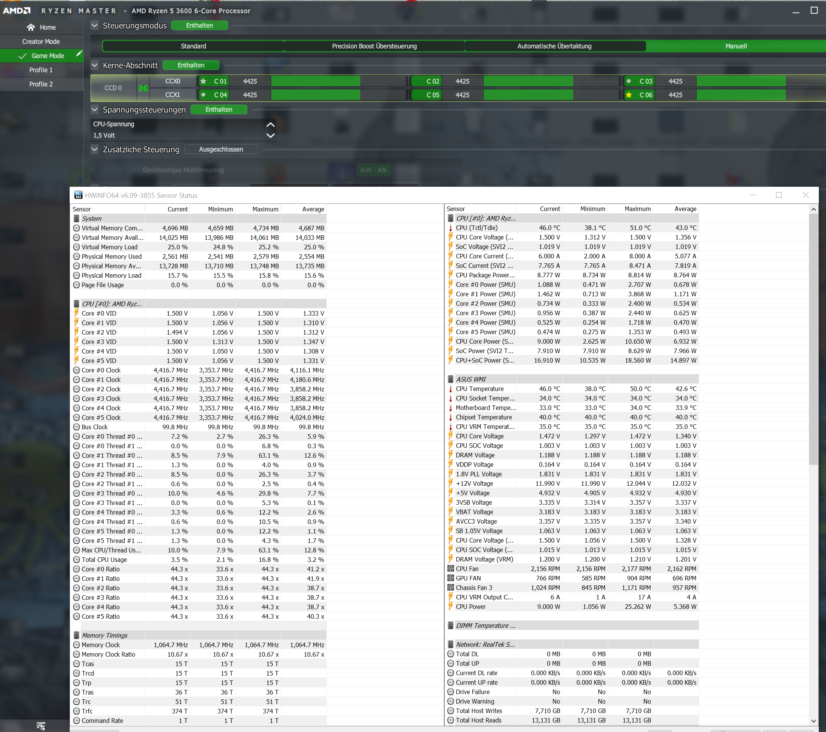The width and height of the screenshot is (826, 732).
Task: Select the Precision Boost Übersteuerung mode tab
Action: [374, 46]
